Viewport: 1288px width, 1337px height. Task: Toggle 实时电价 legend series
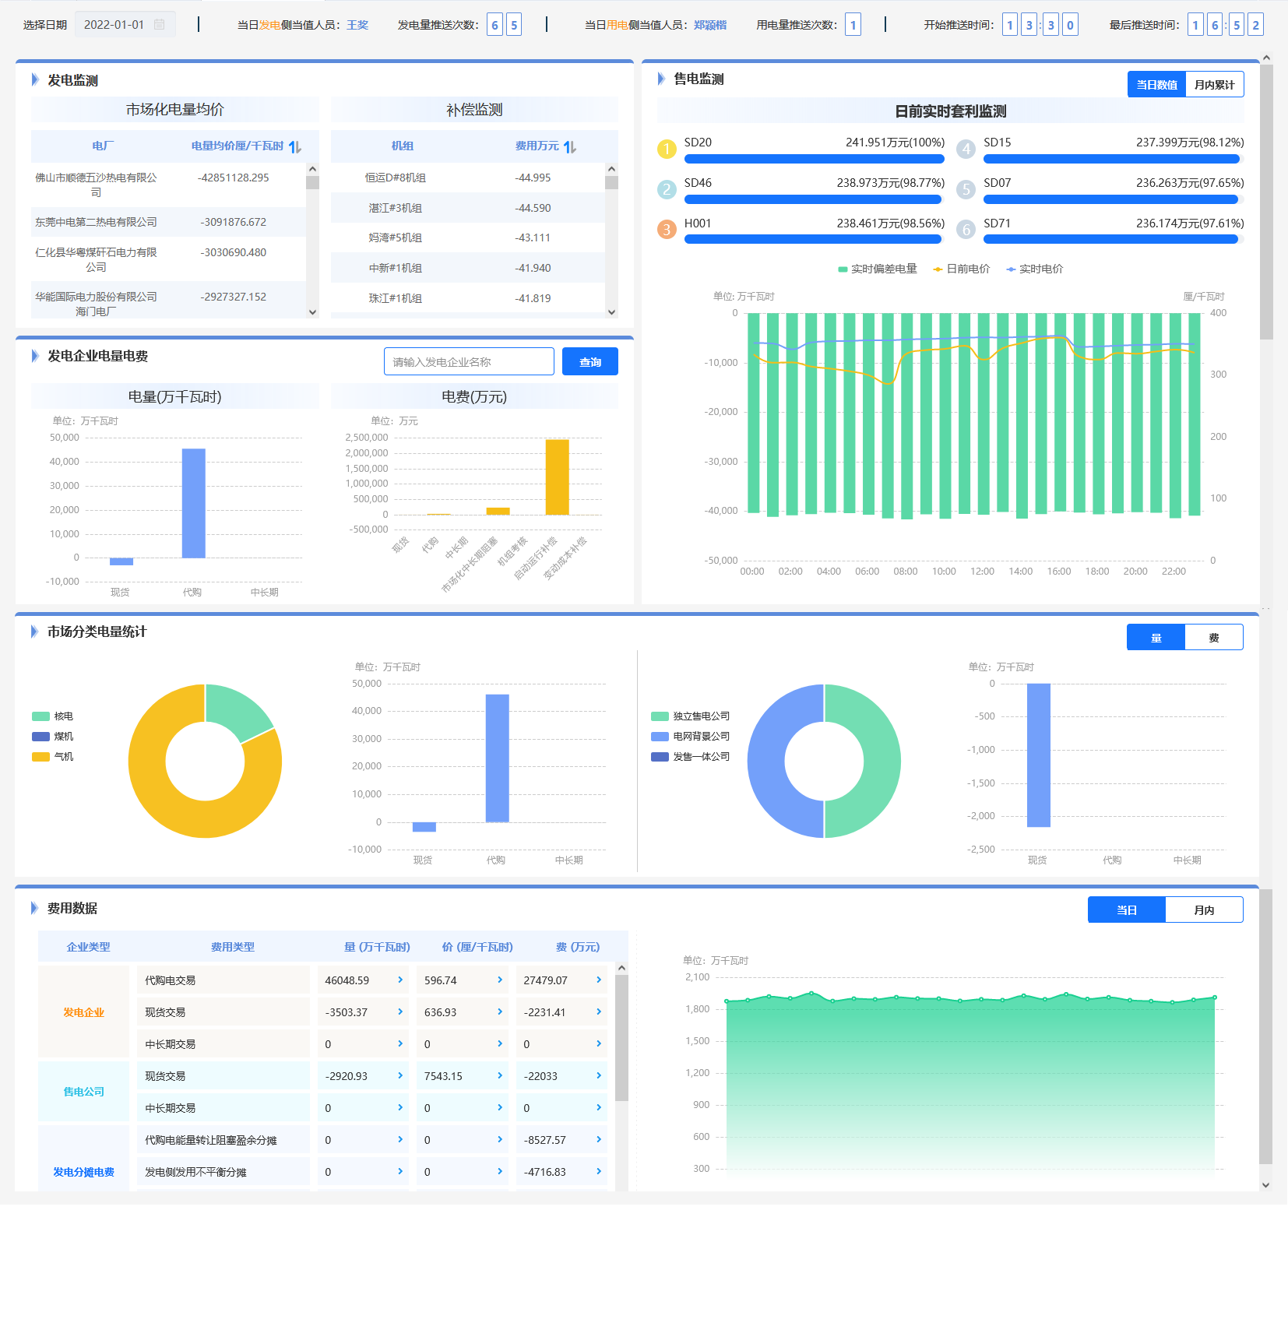point(1034,269)
